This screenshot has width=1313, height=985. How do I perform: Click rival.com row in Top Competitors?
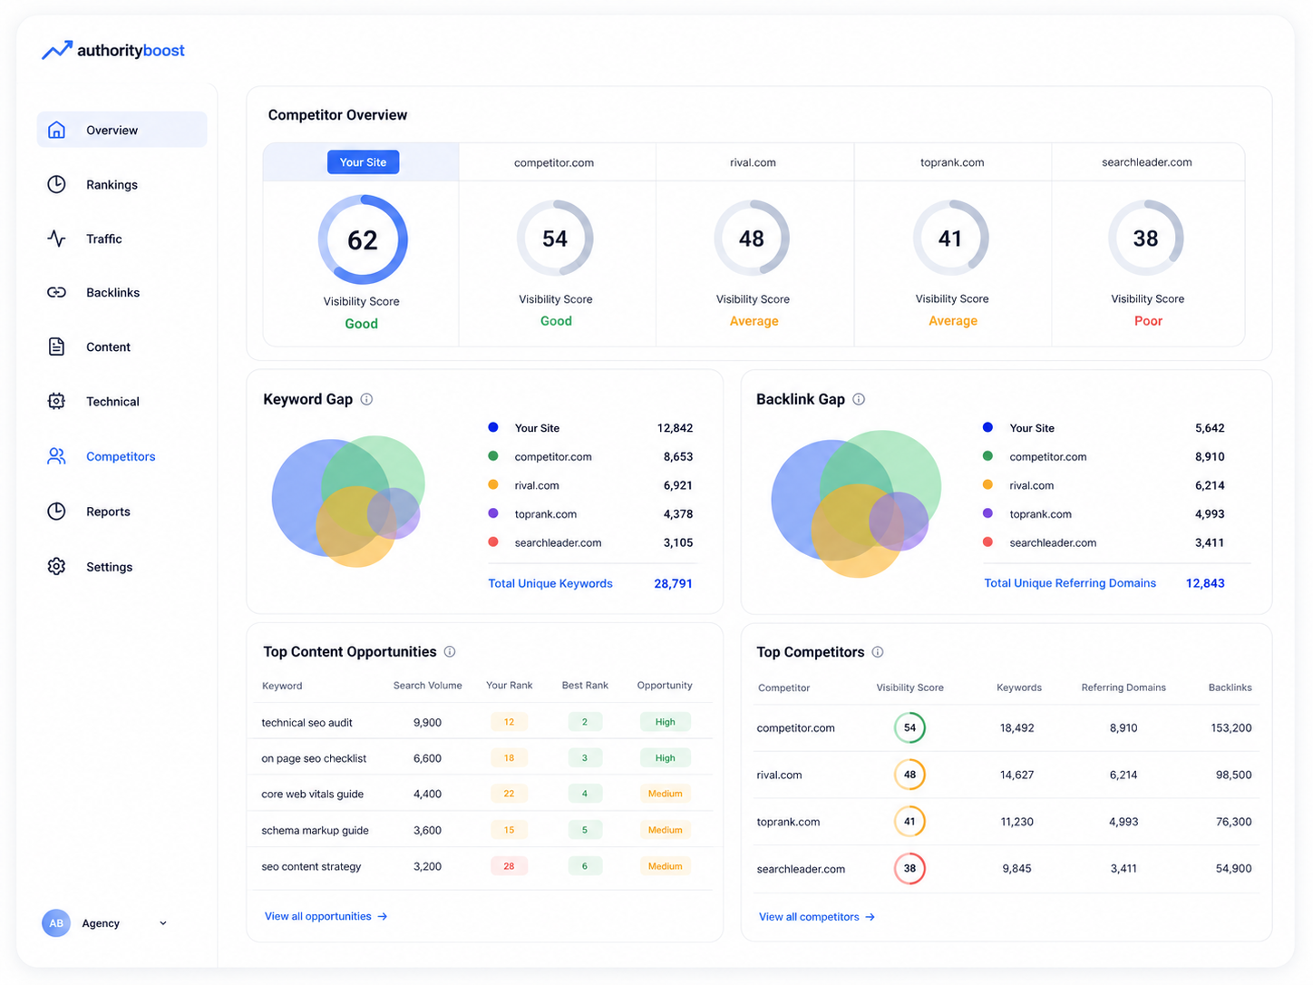click(x=1006, y=775)
